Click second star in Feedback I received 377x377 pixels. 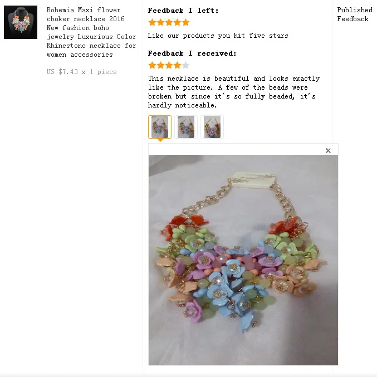160,65
